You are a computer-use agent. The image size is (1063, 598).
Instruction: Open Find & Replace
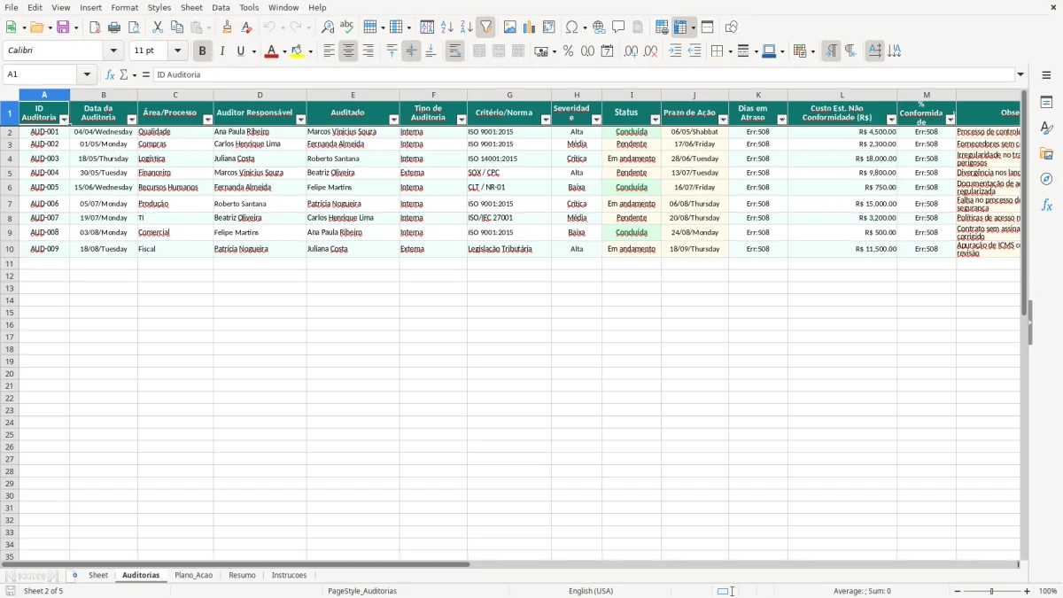(328, 27)
